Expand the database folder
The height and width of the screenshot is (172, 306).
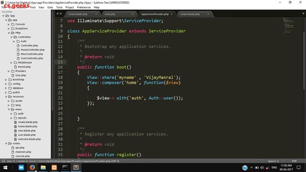[6, 88]
